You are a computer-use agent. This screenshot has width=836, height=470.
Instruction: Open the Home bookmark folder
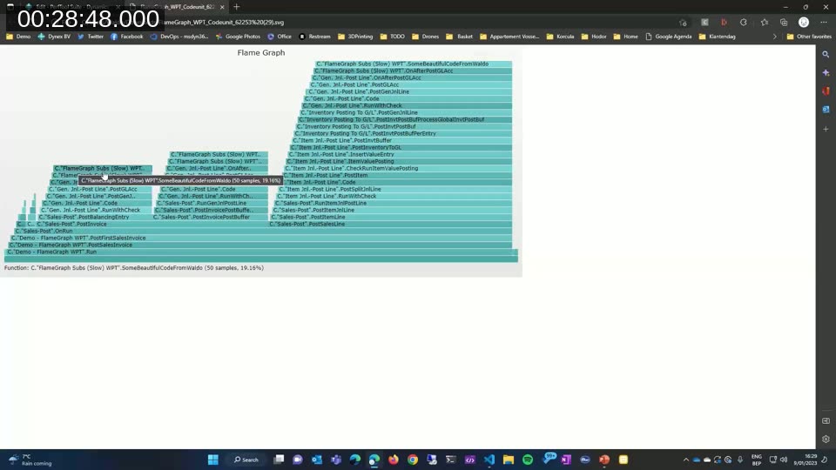coord(625,37)
